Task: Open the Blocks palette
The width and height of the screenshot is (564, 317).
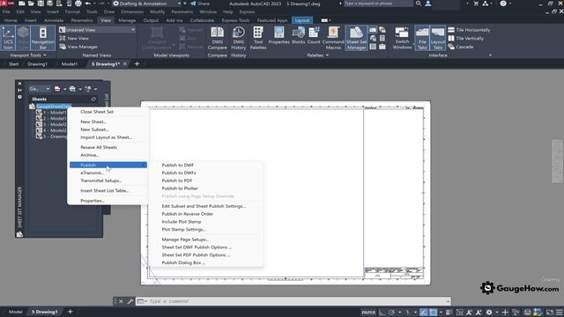Action: point(298,35)
